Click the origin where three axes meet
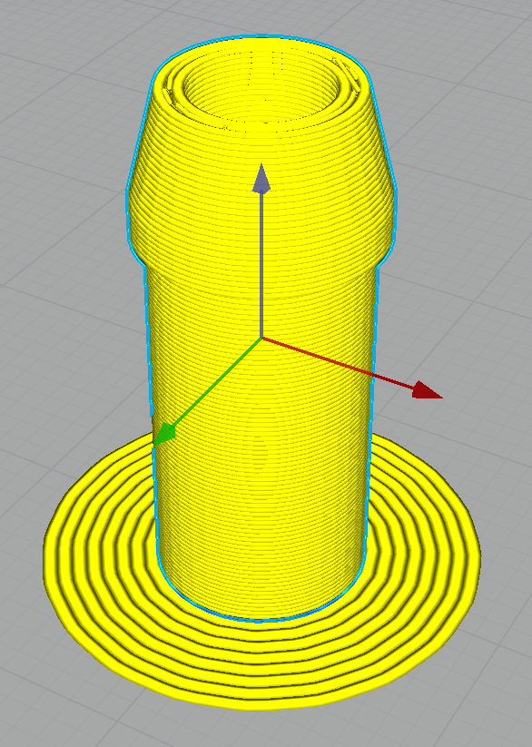 (261, 338)
